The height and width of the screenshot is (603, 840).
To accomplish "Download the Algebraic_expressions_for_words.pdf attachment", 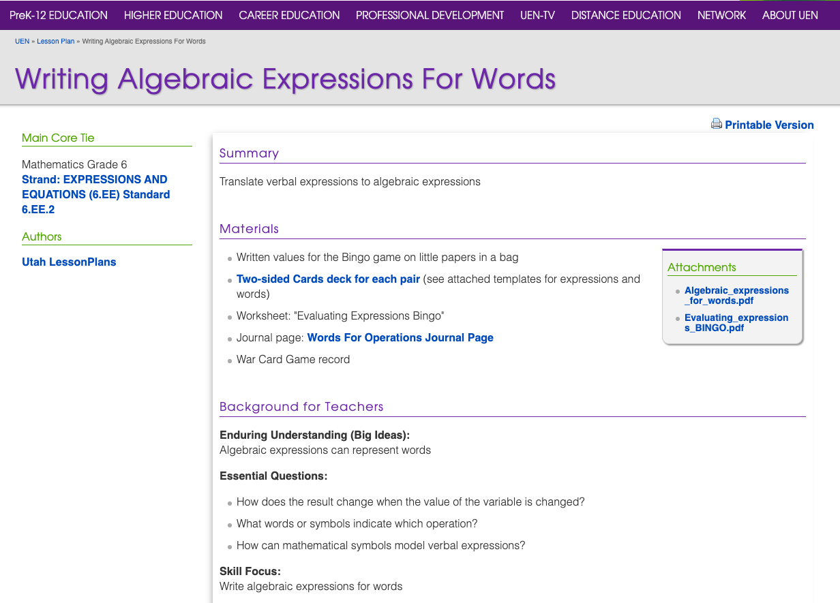I will [736, 295].
